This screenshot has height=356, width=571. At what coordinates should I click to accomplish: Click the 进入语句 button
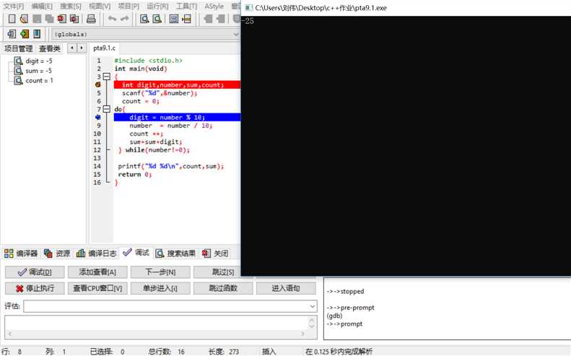pyautogui.click(x=286, y=288)
